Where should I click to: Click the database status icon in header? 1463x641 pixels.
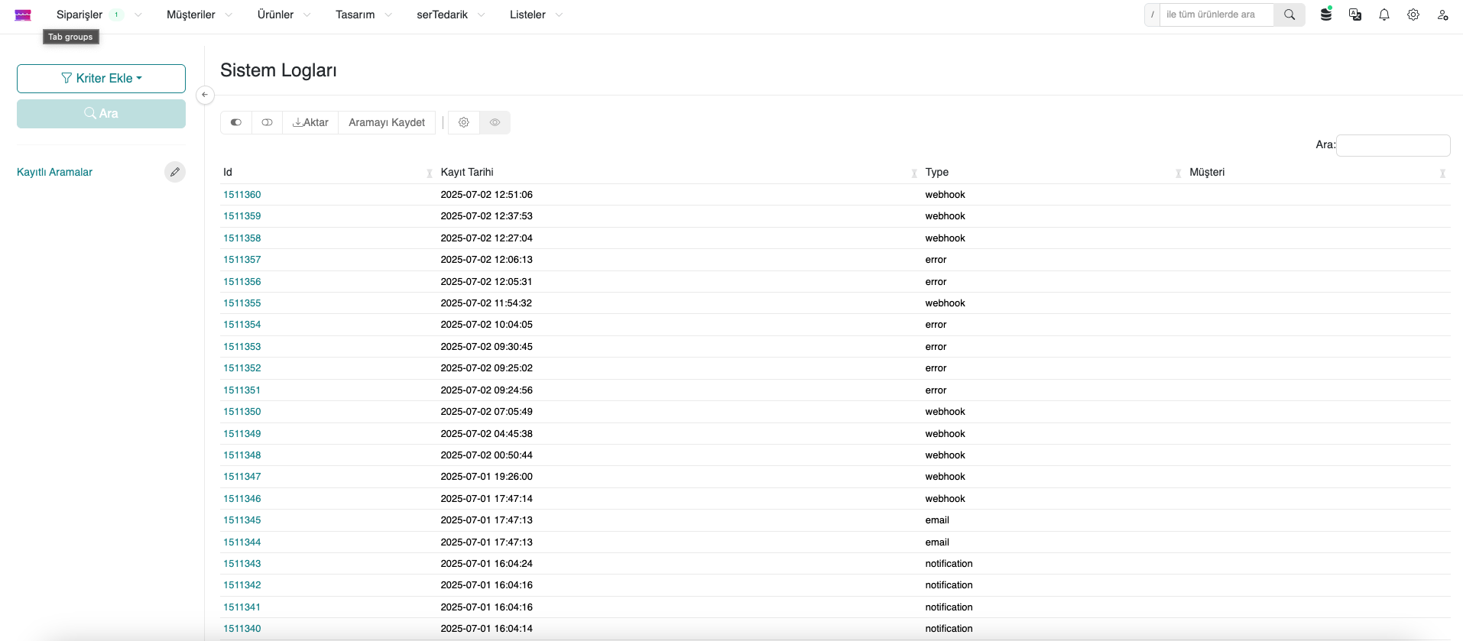(x=1326, y=15)
